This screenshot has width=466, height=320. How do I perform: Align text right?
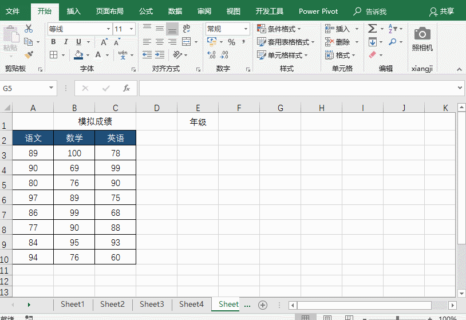coord(172,42)
